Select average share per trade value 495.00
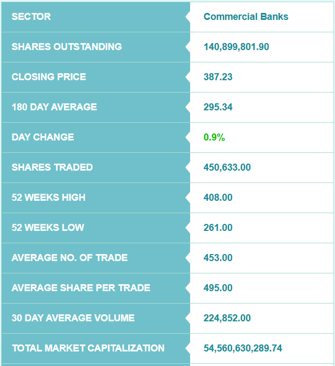Screen dimensions: 335x366 pos(218,287)
